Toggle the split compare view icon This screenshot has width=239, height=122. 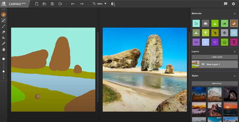pos(113,4)
